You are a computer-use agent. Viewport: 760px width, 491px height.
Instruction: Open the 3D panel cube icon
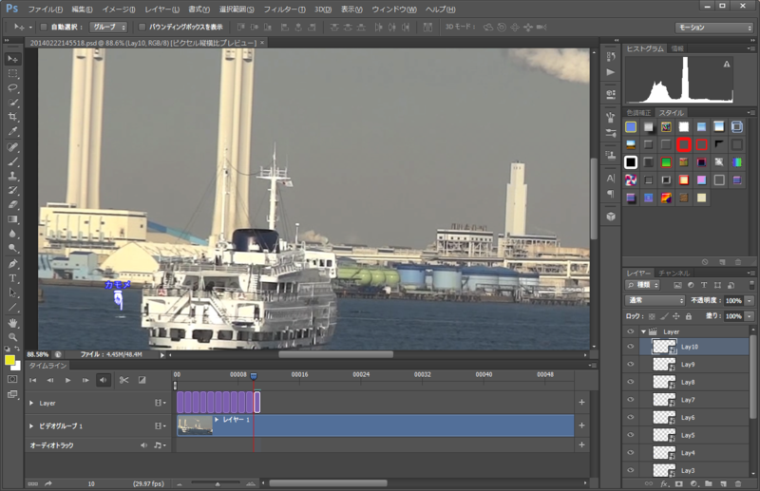click(611, 217)
